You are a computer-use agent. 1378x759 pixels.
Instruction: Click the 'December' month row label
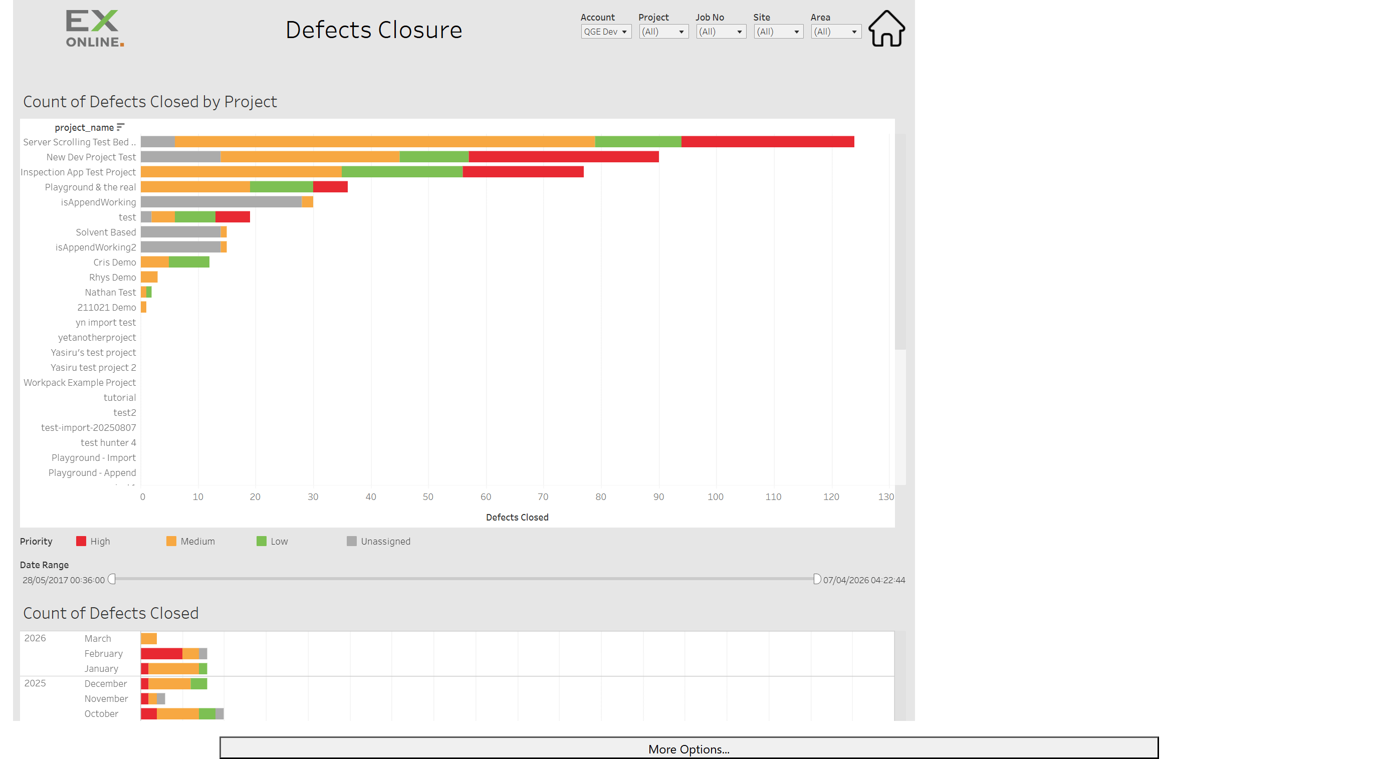(x=105, y=683)
